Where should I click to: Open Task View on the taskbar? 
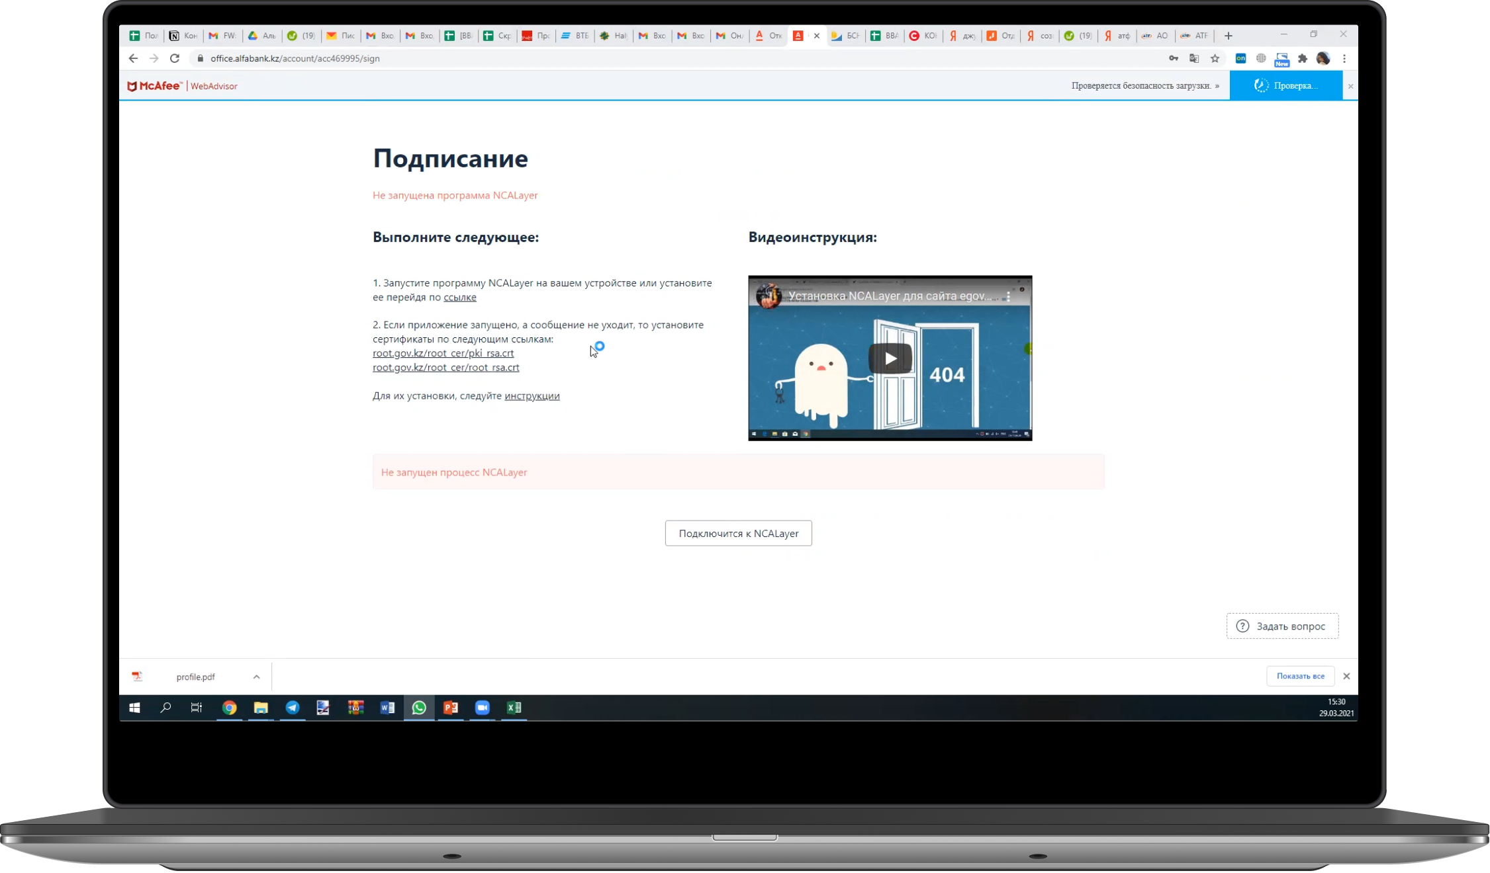pyautogui.click(x=197, y=708)
